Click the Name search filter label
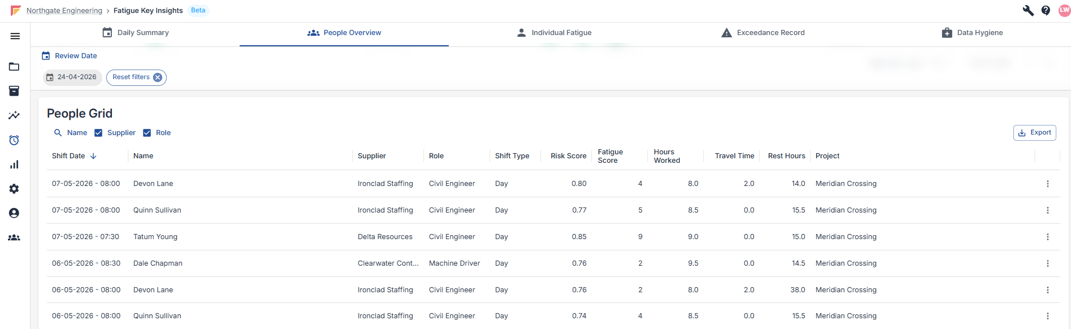This screenshot has height=329, width=1071. [x=77, y=133]
